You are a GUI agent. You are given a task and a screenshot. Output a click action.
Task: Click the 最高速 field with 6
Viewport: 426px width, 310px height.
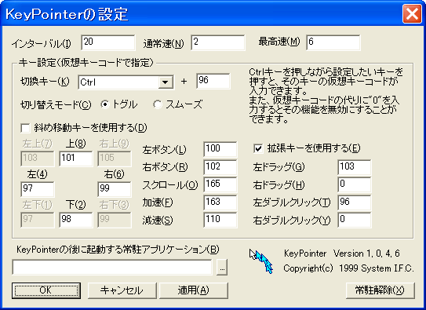coord(333,42)
